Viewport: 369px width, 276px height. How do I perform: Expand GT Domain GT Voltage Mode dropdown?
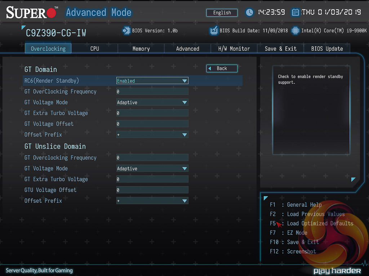tap(152, 102)
